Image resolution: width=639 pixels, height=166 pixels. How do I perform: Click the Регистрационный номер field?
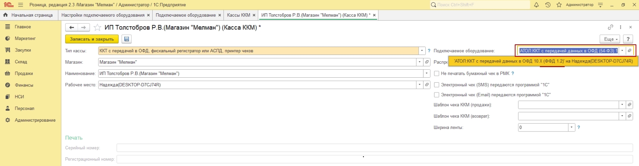click(x=375, y=159)
